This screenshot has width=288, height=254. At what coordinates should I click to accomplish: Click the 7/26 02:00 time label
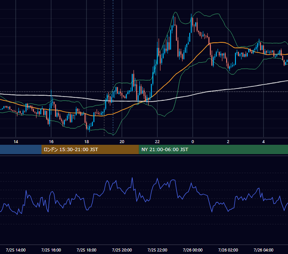[x=228, y=250]
